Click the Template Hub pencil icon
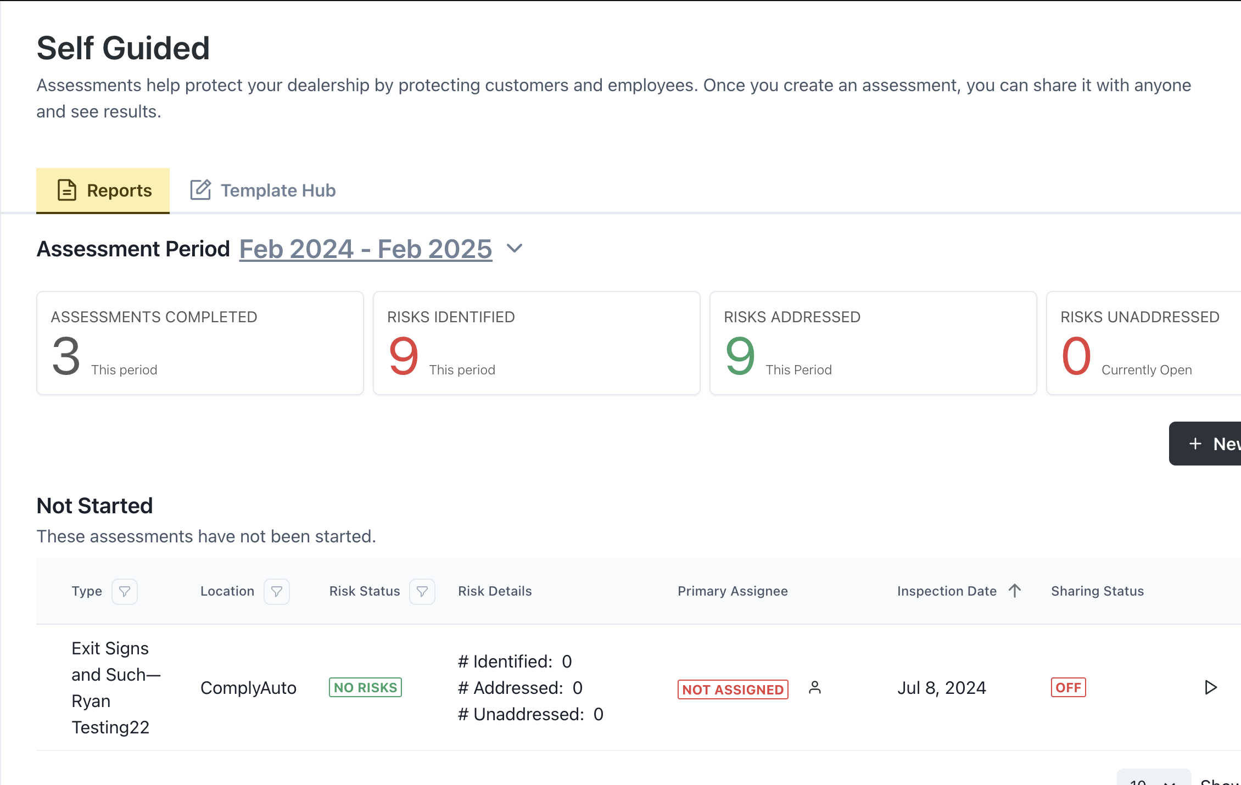 200,190
